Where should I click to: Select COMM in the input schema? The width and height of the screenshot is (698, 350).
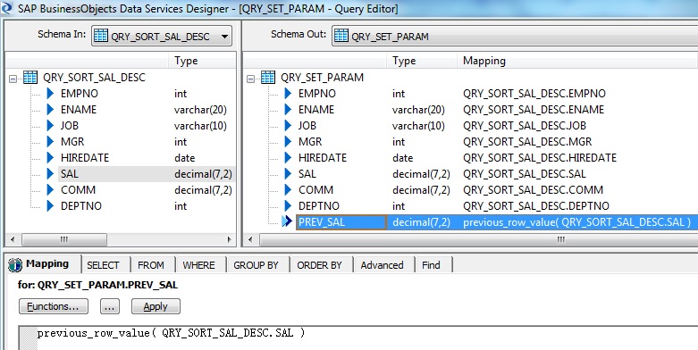tap(78, 190)
